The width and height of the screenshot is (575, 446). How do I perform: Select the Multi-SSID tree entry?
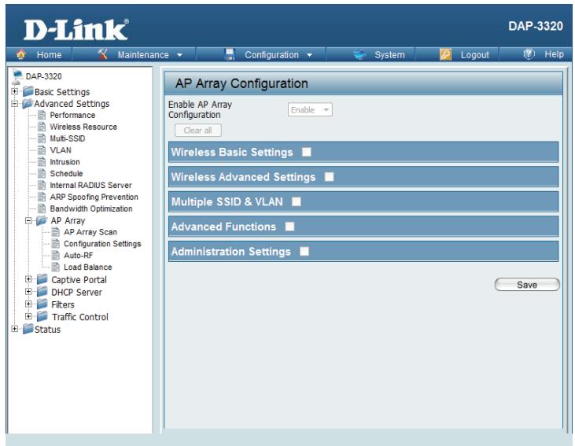[68, 138]
